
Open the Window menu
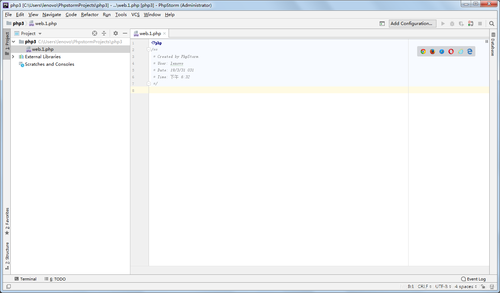click(152, 15)
